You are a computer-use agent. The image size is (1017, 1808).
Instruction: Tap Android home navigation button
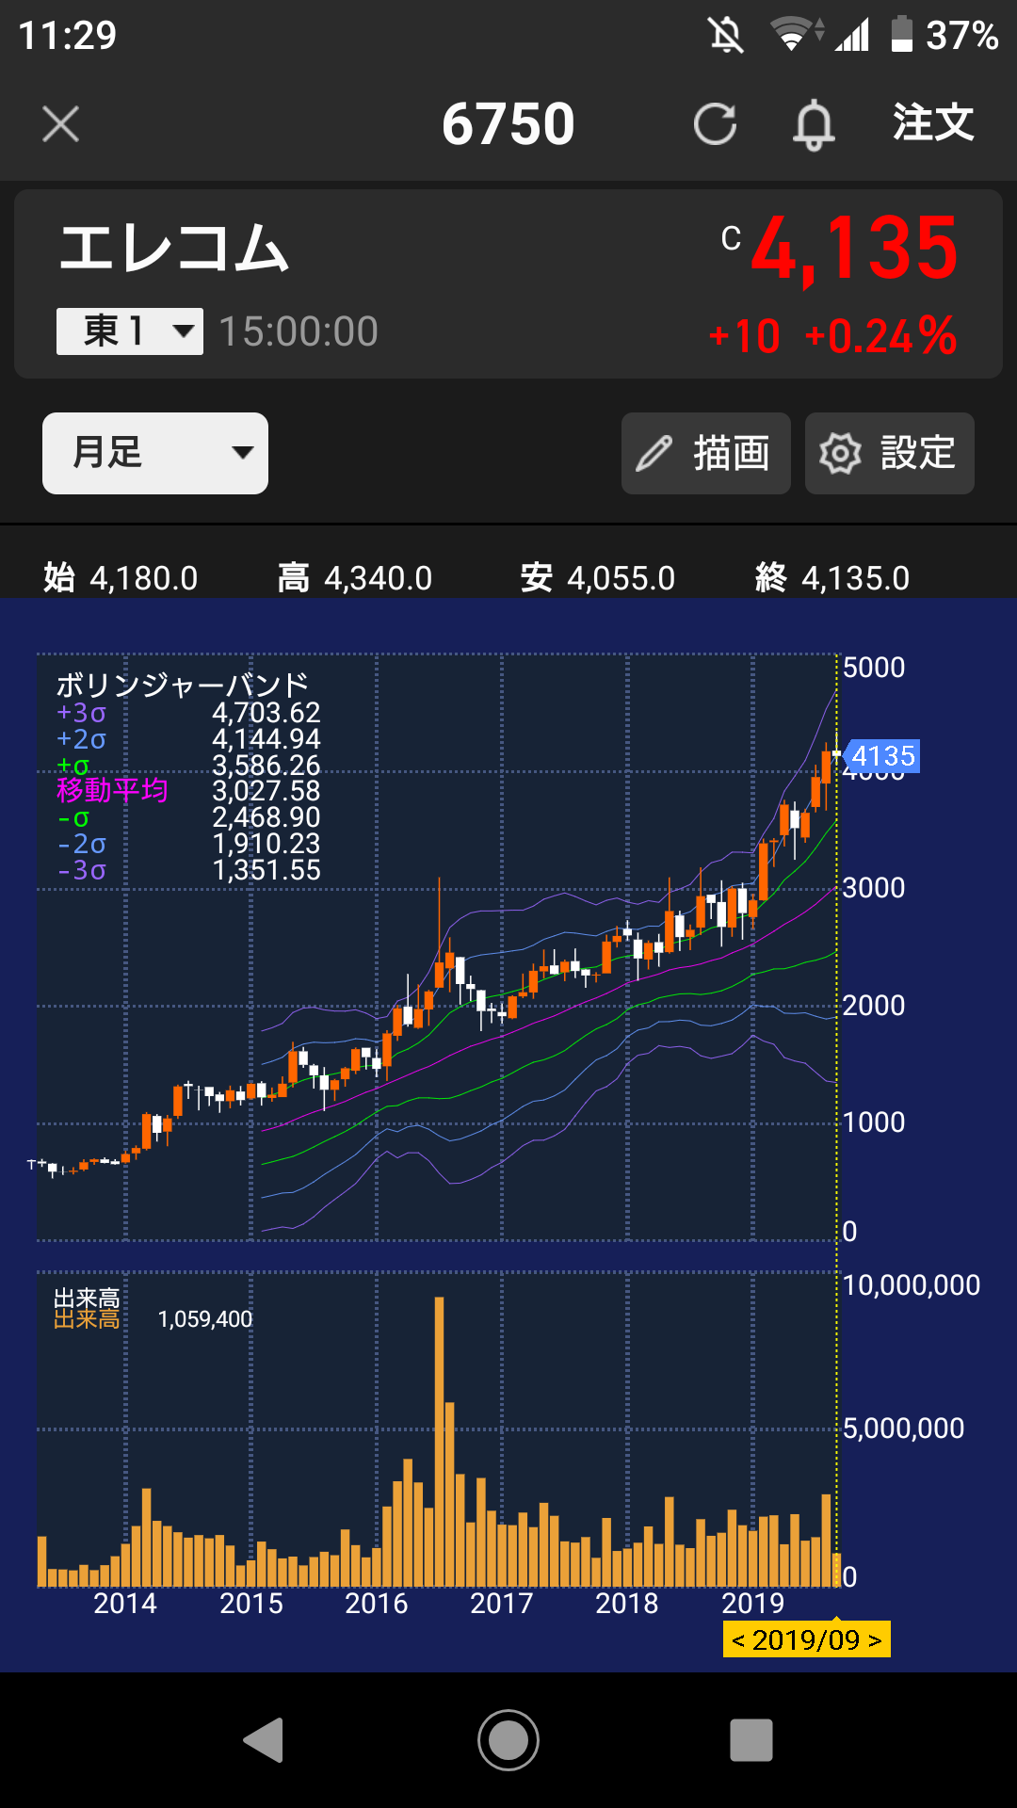[508, 1739]
